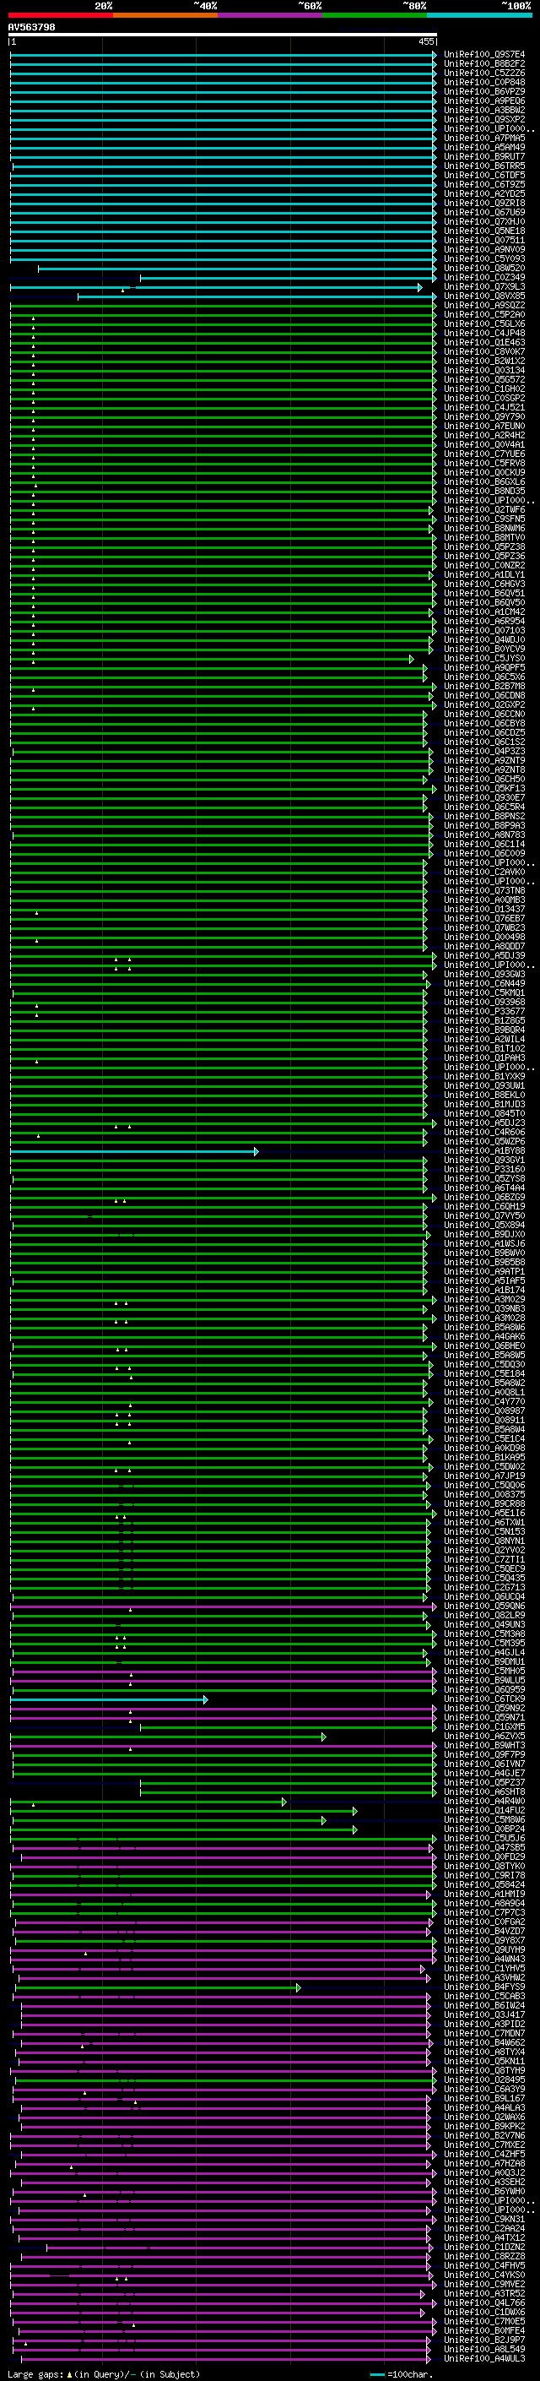The image size is (540, 2381).
Task: Click the last hit UniRef100_A4WUL3
Action: (484, 2360)
